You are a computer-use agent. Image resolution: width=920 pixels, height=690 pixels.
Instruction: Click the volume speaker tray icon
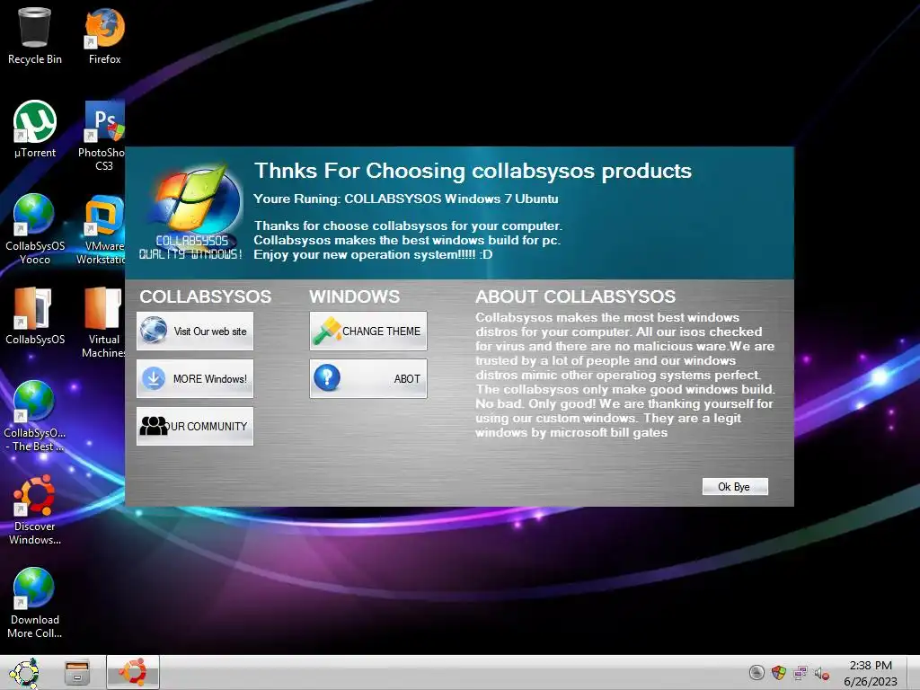click(821, 673)
